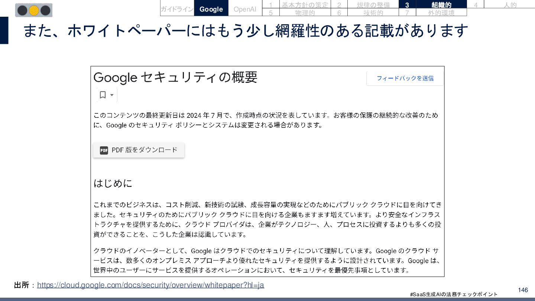The height and width of the screenshot is (301, 535).
Task: Select the 技術的 section
Action: point(373,13)
